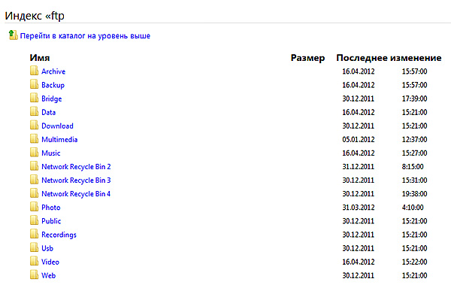Open the Download folder link
Screen dimensions: 451x291
click(x=57, y=126)
